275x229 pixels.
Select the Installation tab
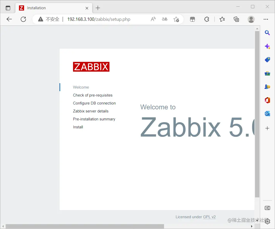click(54, 8)
